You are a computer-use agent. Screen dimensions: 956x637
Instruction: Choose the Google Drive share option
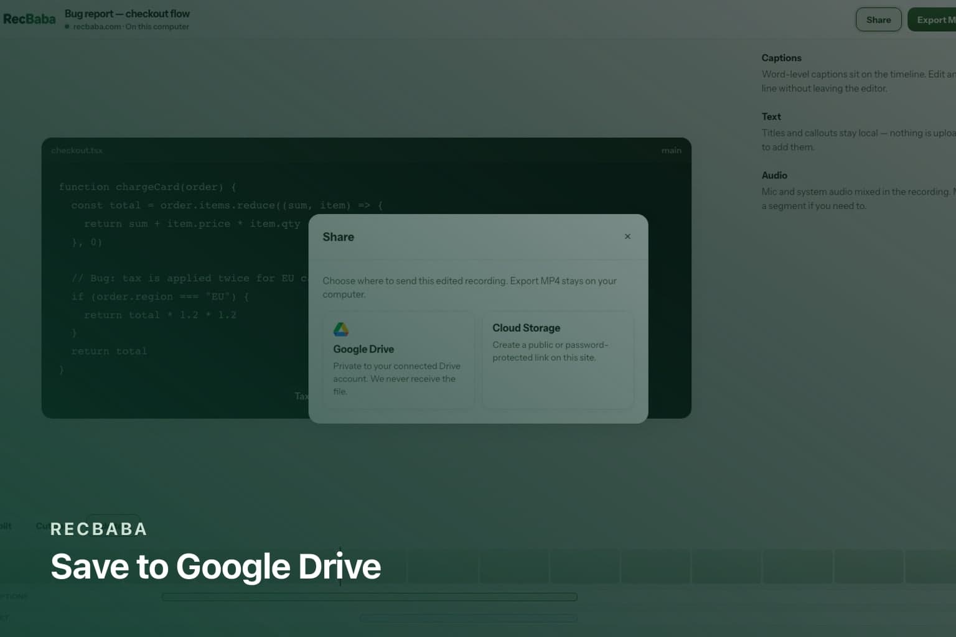point(398,360)
